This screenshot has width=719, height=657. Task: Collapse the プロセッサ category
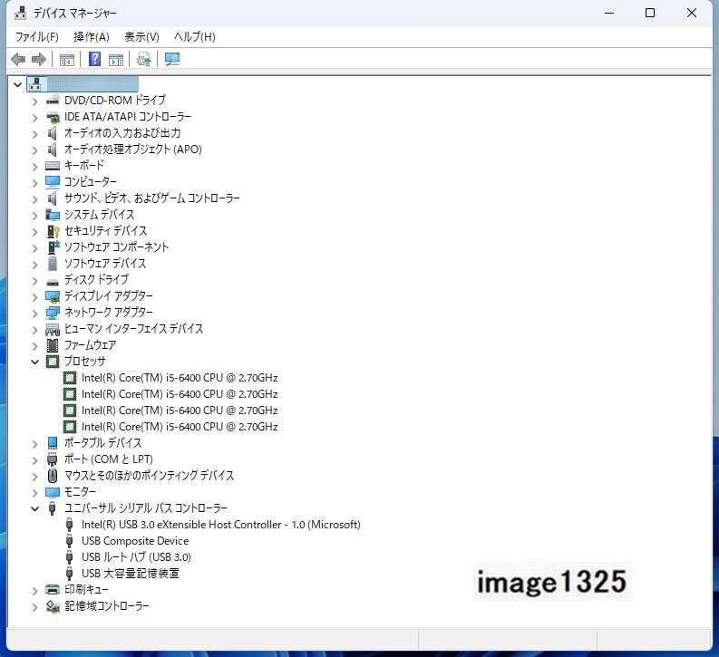[34, 362]
